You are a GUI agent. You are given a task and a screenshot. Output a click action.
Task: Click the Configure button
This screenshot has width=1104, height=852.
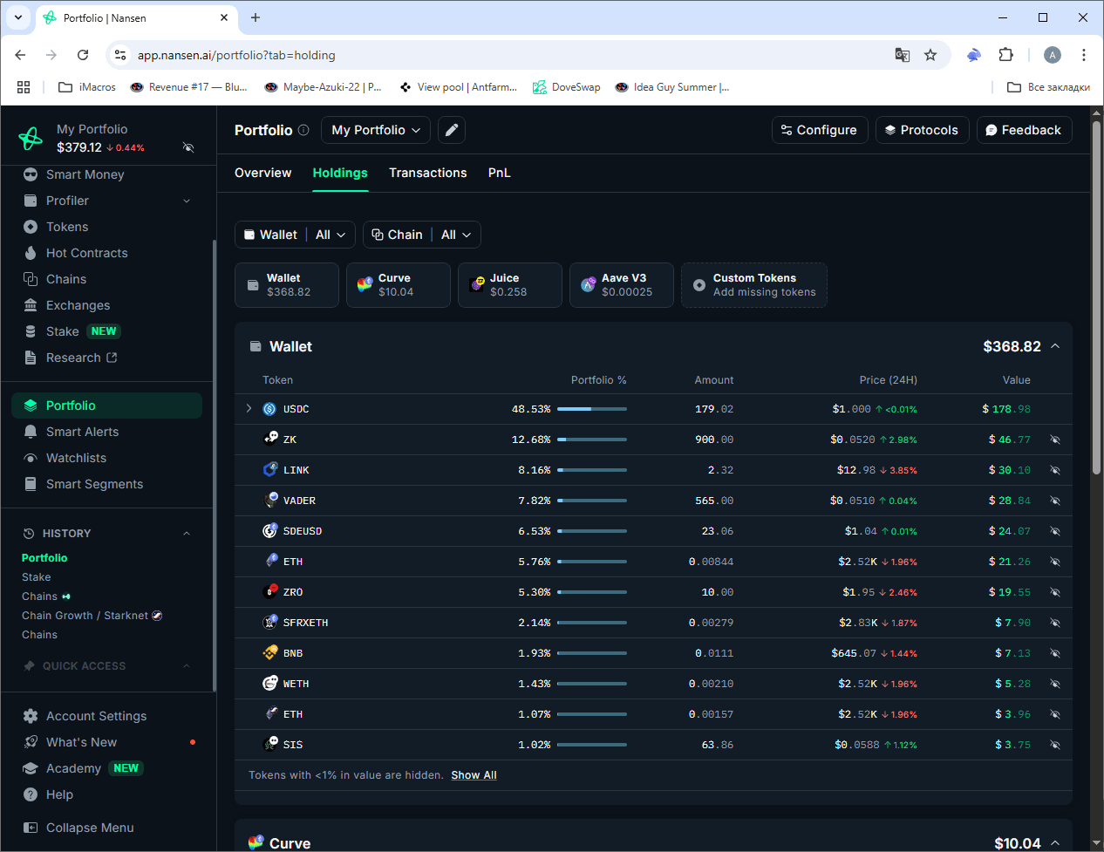(x=820, y=130)
